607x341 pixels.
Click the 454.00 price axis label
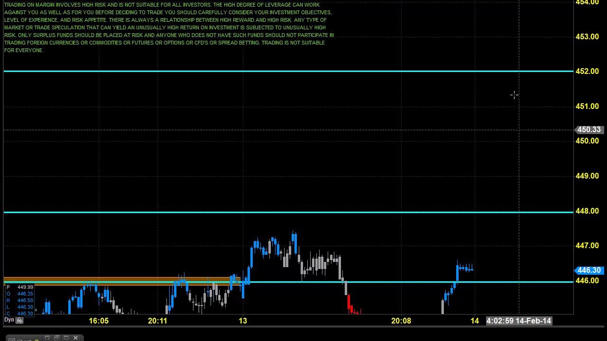[x=587, y=2]
